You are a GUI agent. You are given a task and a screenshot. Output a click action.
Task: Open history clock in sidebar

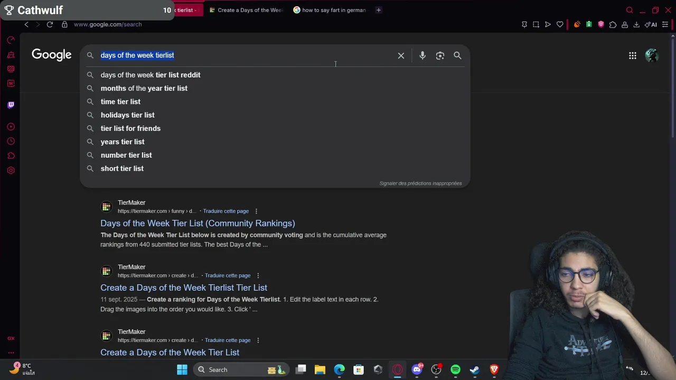tap(11, 141)
